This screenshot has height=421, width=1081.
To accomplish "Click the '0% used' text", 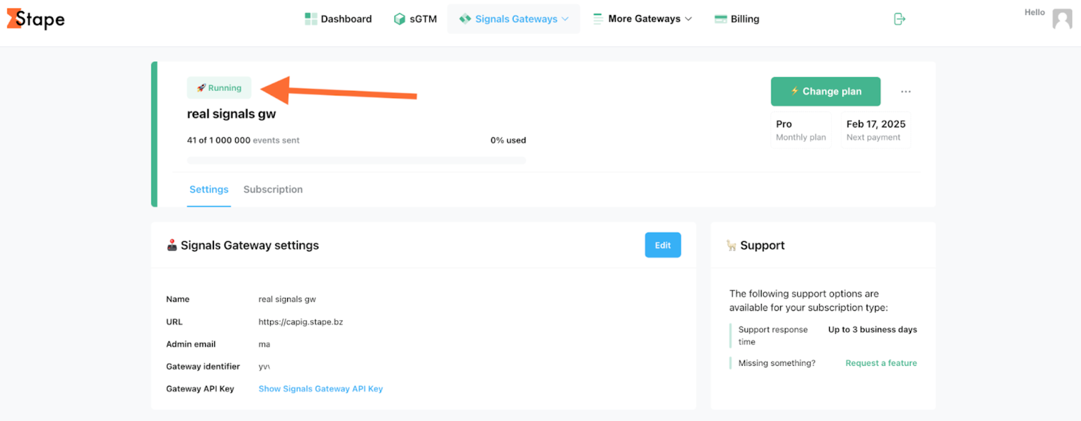I will coord(508,140).
